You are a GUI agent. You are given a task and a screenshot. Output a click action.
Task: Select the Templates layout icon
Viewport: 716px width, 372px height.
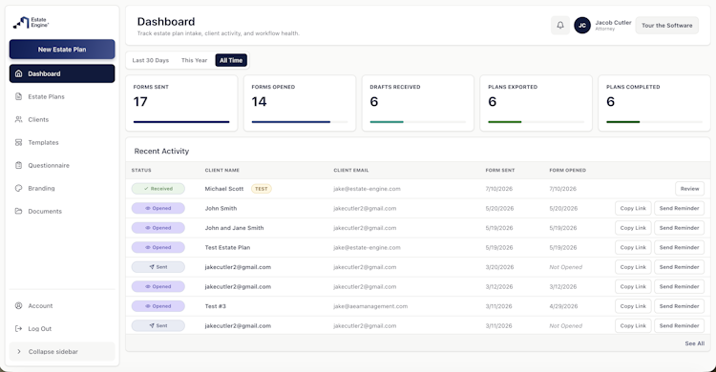coord(19,142)
